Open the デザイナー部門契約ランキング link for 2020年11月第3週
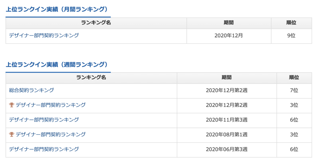The height and width of the screenshot is (164, 319). [x=44, y=120]
